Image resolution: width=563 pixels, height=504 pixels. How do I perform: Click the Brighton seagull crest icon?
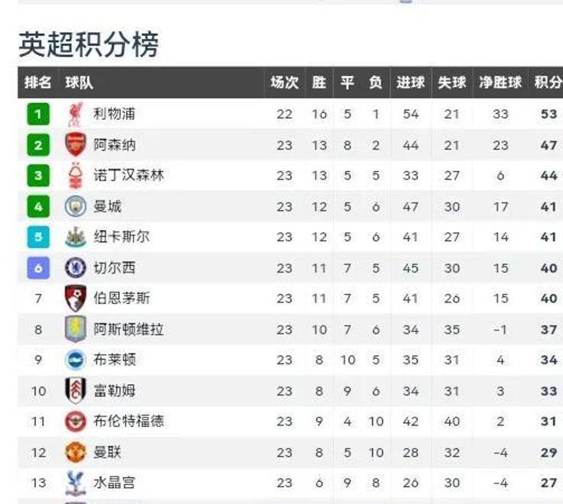(76, 360)
